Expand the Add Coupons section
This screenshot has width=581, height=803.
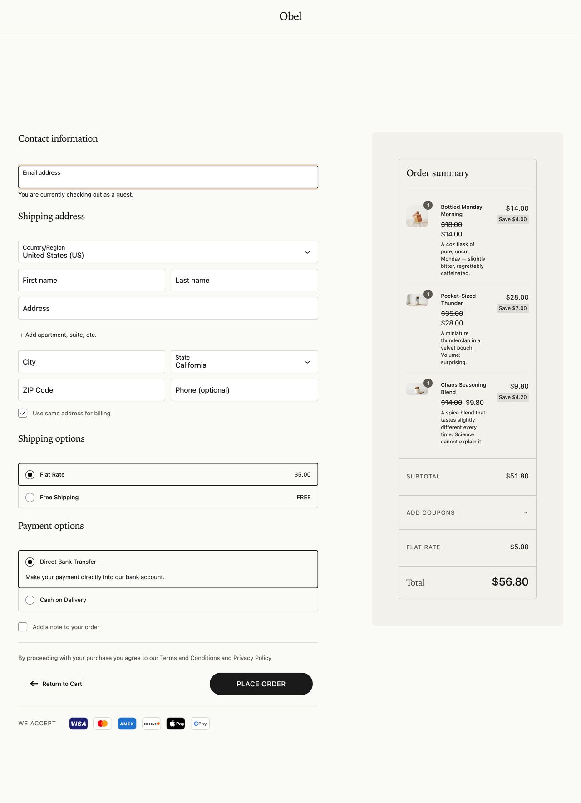click(467, 512)
